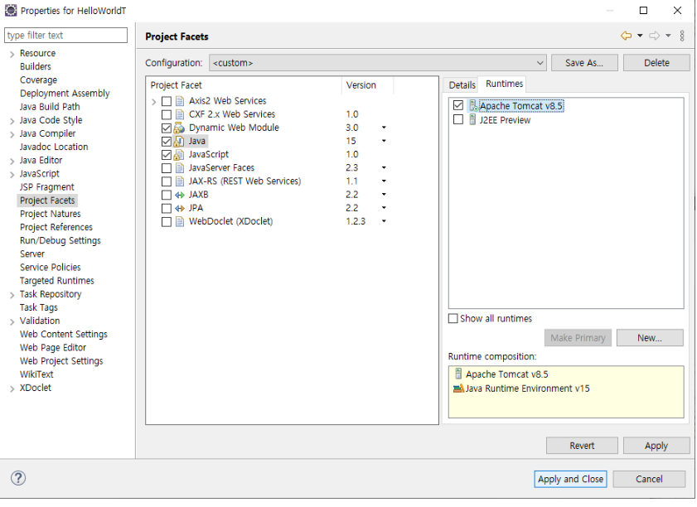697x507 pixels.
Task: Open JAXB version dropdown arrow
Action: click(384, 194)
